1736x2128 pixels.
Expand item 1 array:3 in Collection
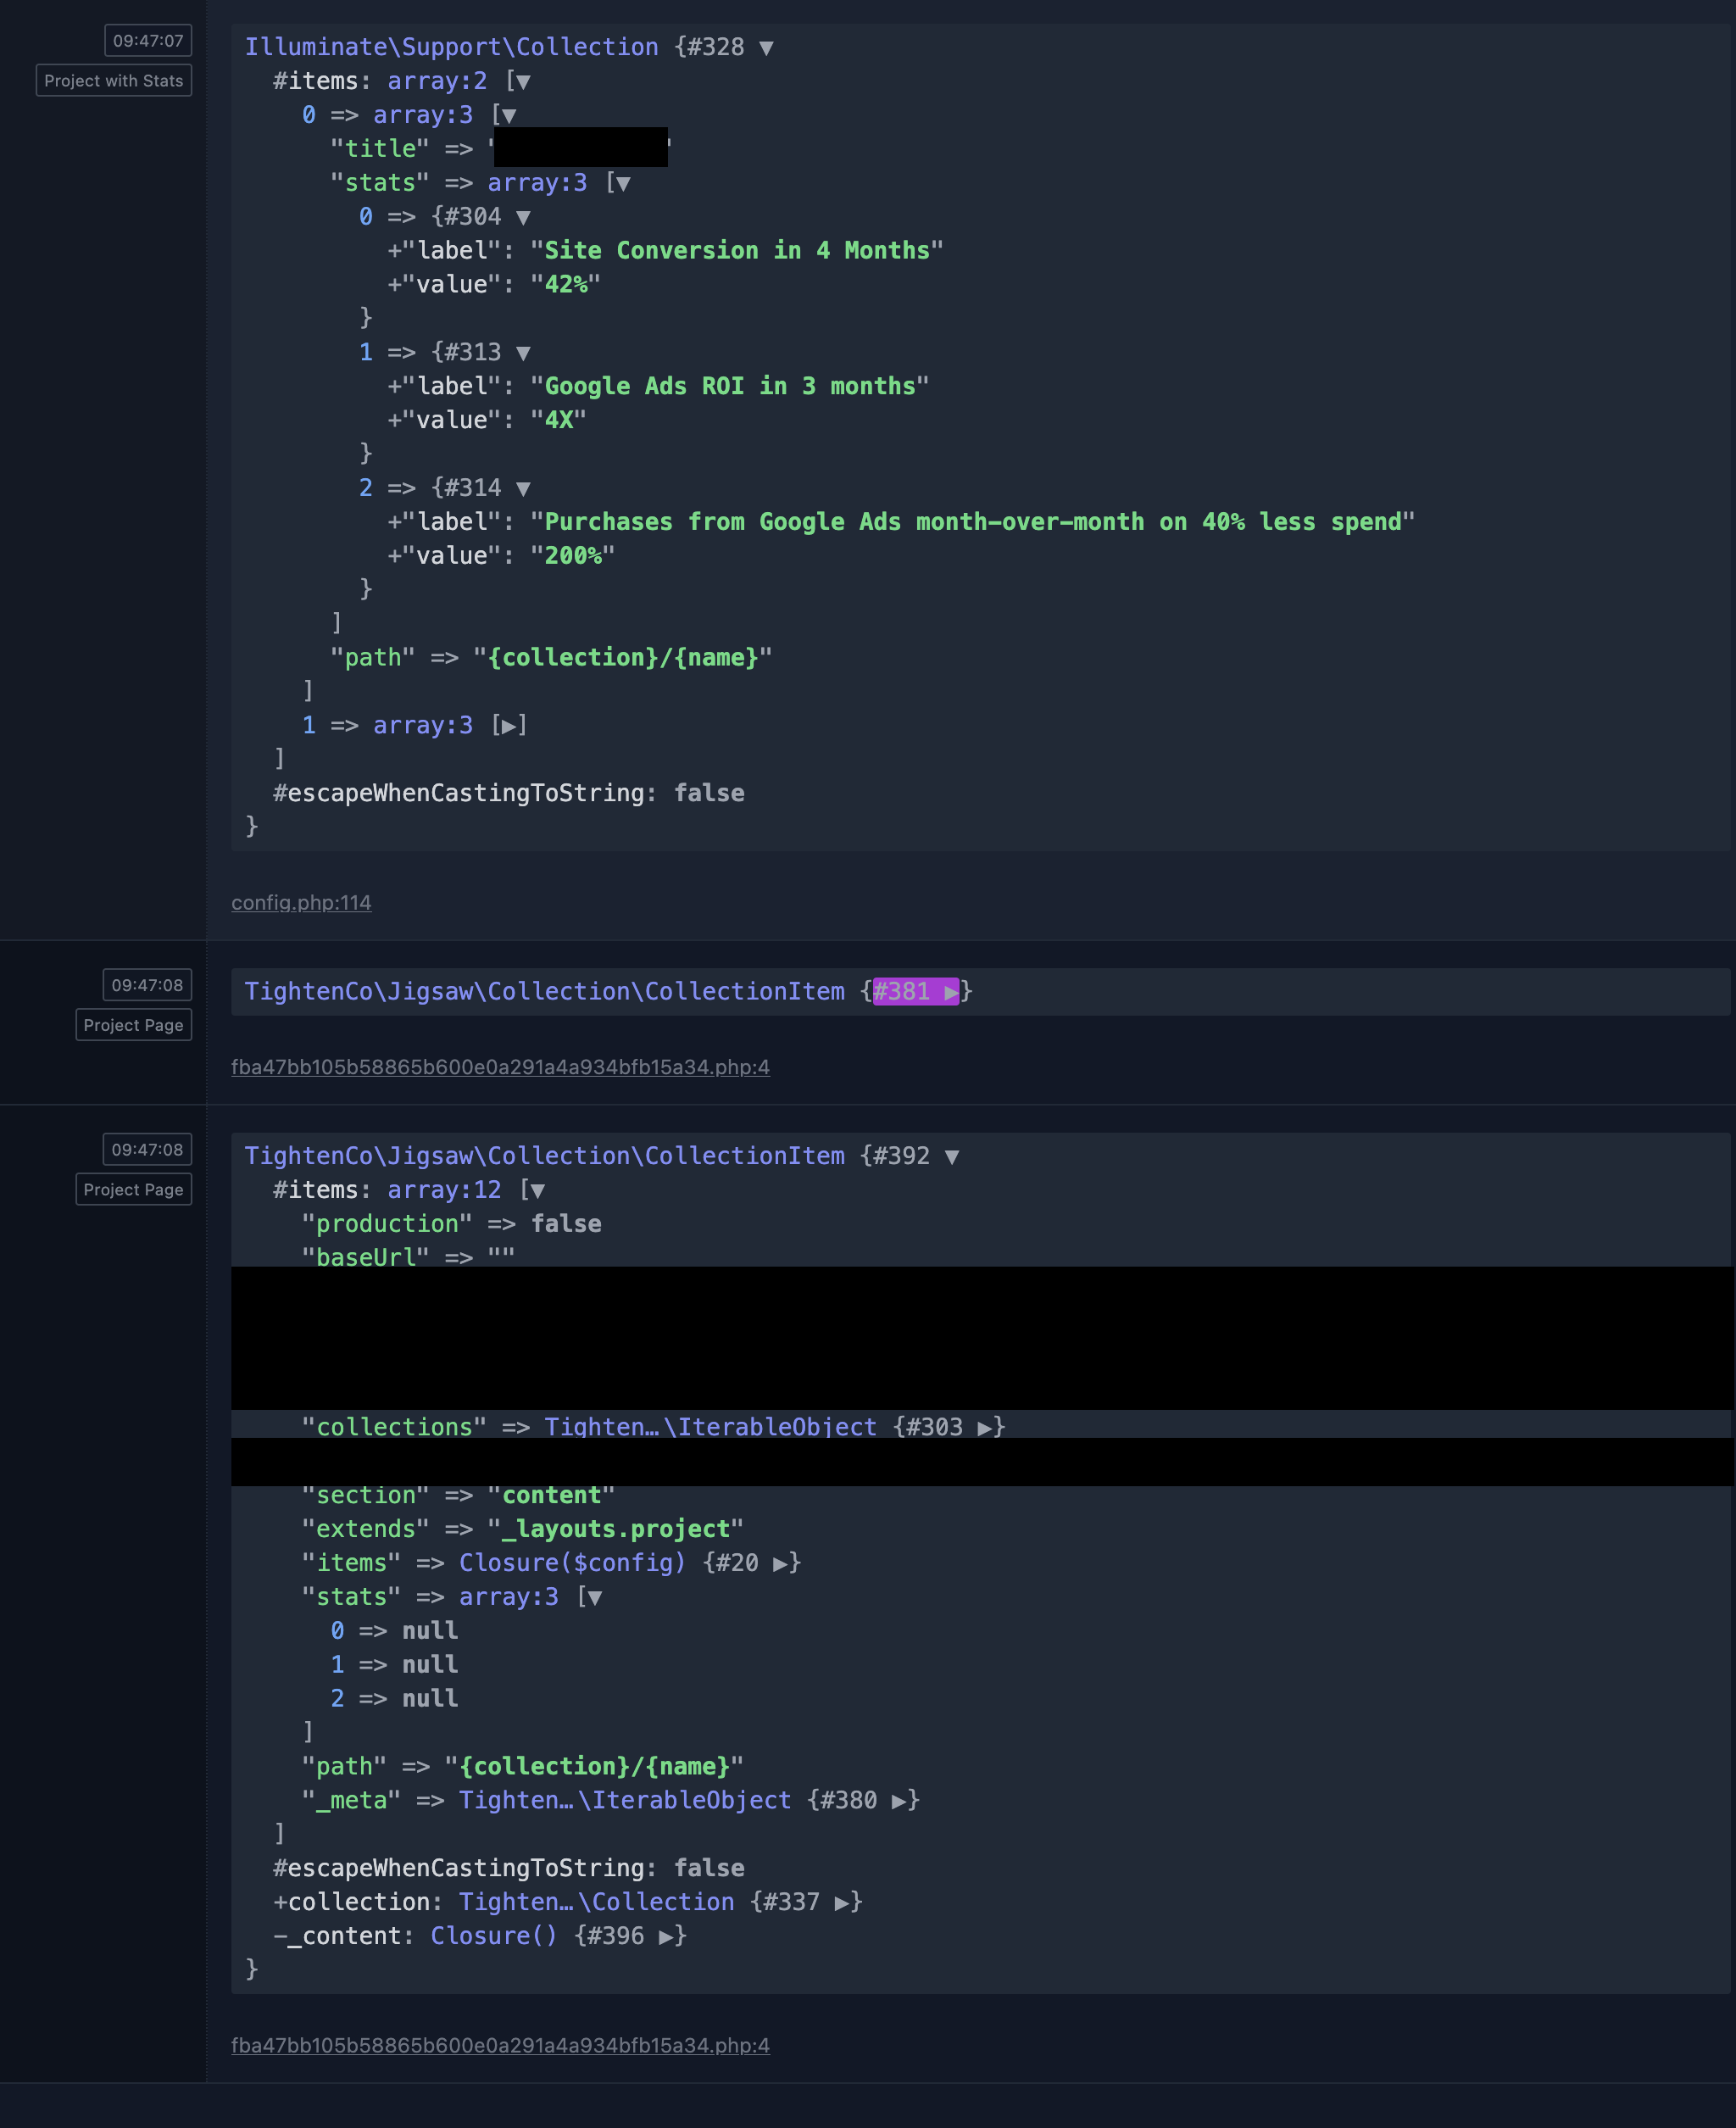click(508, 726)
